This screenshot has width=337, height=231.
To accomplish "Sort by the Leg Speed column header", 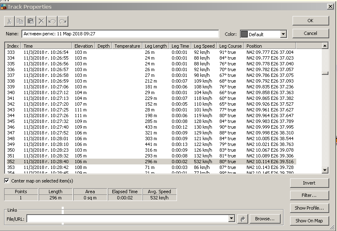I will 204,46.
